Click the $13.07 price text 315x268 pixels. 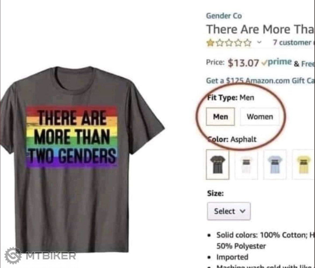[243, 63]
